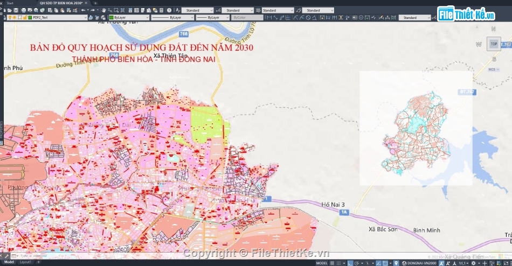This screenshot has width=512, height=266.
Task: Open the ByLayer color dropdown
Action: (x=129, y=18)
